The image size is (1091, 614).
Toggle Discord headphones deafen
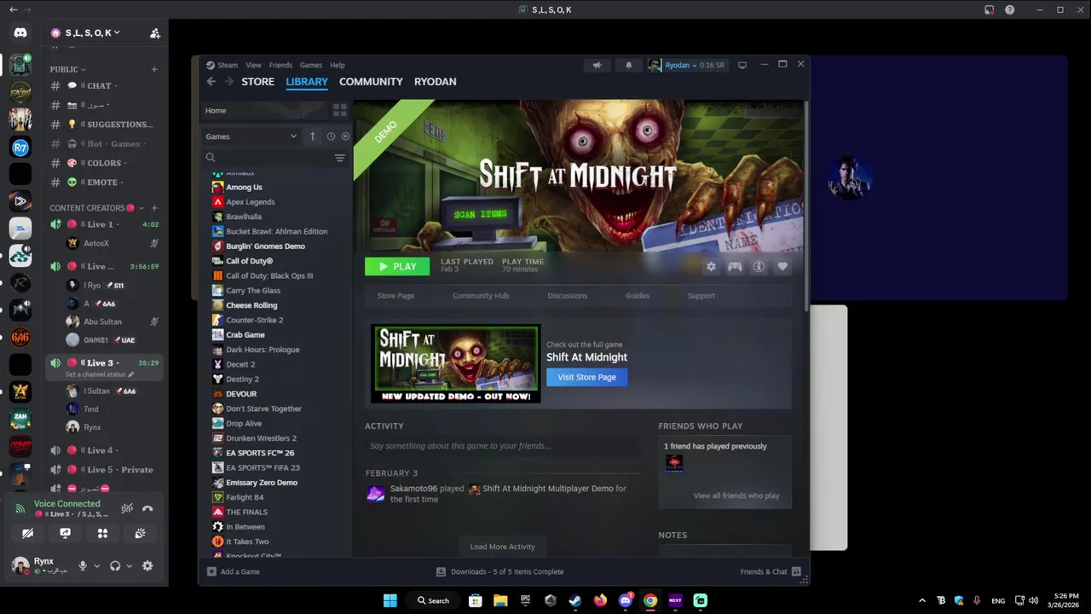(115, 565)
